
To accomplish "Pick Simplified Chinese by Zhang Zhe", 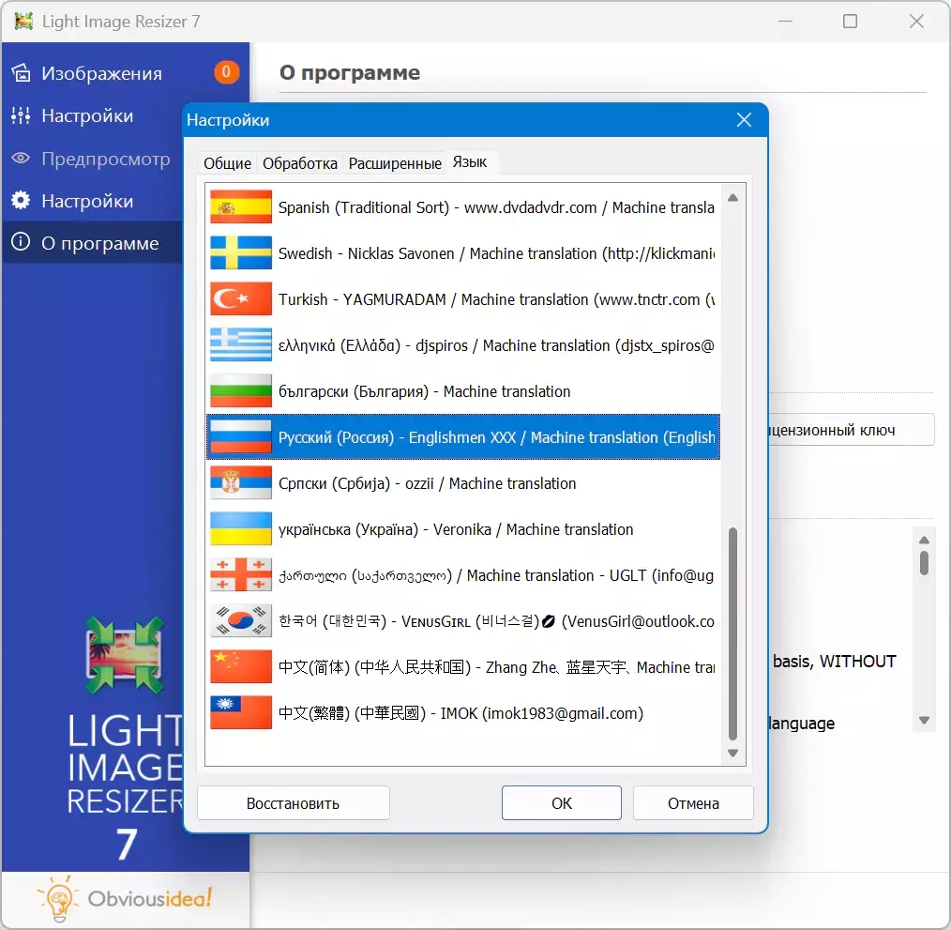I will tap(495, 667).
